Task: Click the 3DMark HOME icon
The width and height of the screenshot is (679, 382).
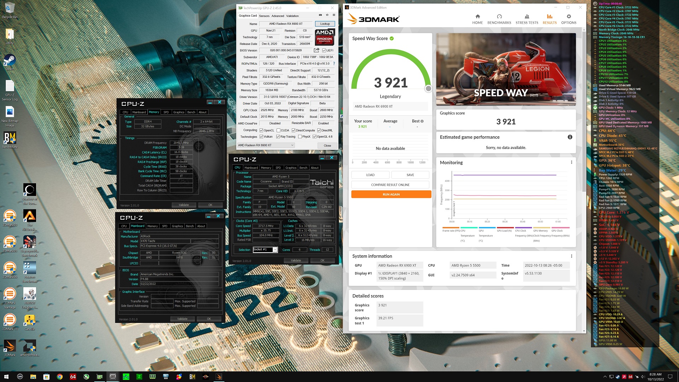Action: tap(477, 18)
